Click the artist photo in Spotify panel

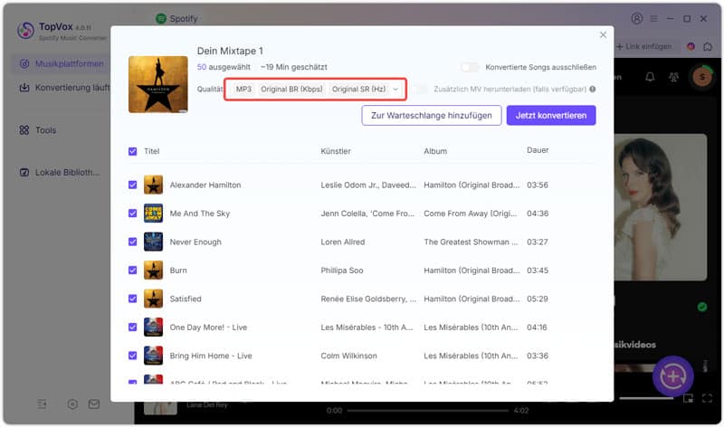[661, 207]
